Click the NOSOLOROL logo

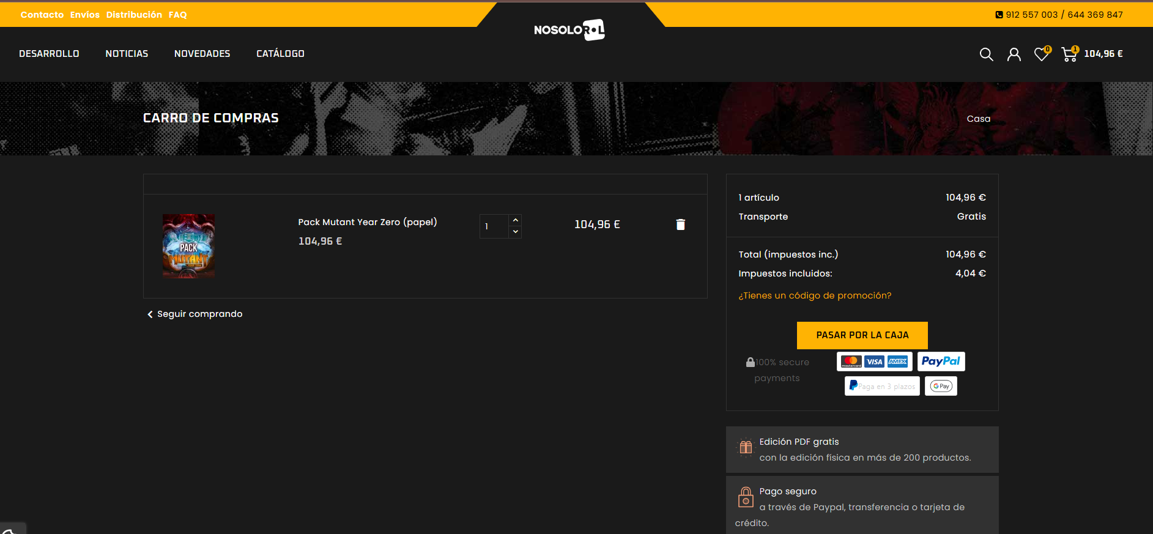click(569, 29)
